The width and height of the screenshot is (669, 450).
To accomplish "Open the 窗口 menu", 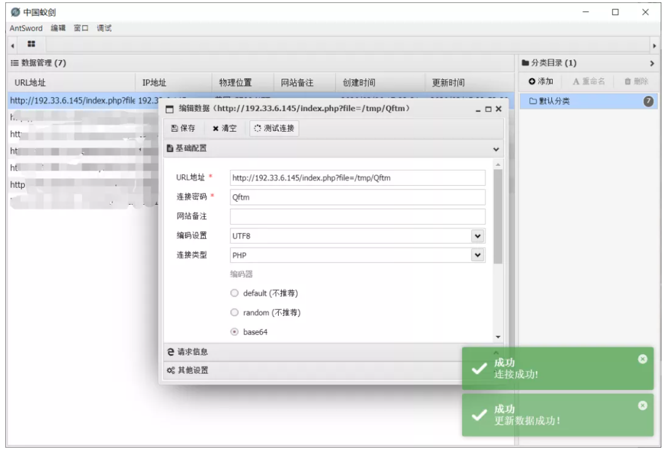I will 81,28.
